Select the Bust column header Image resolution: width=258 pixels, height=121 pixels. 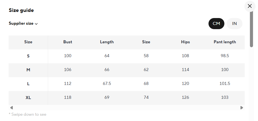point(68,42)
